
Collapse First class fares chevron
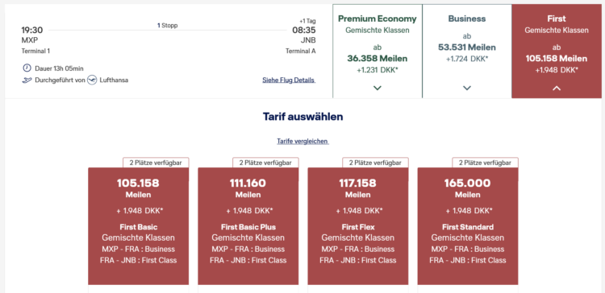coord(557,89)
